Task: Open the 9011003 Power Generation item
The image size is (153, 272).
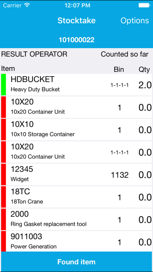Action: click(x=76, y=241)
